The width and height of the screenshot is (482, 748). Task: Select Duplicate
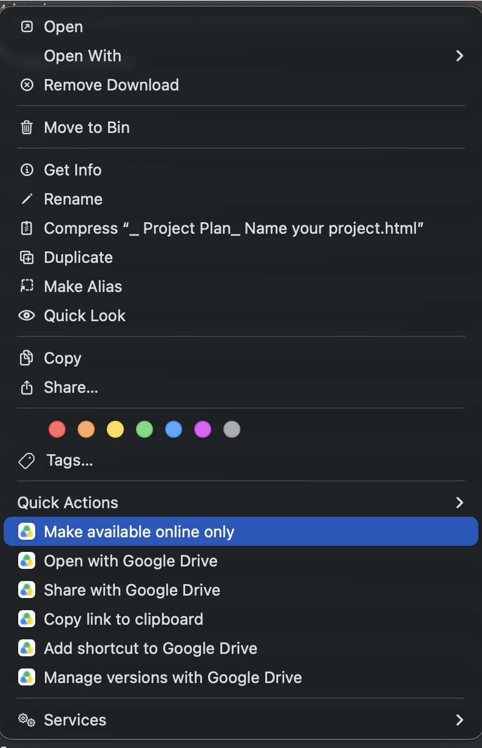tap(241, 257)
